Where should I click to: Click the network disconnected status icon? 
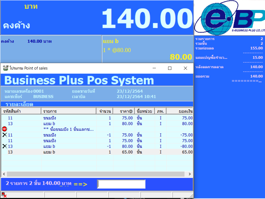(x=4, y=195)
